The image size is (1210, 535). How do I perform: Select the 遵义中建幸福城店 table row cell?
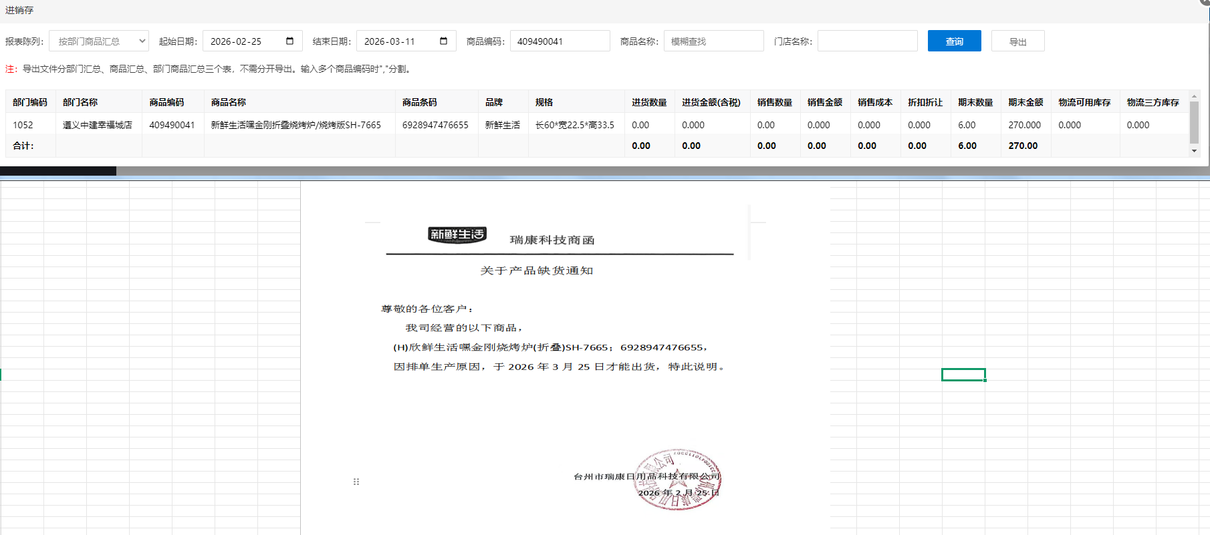pos(98,125)
